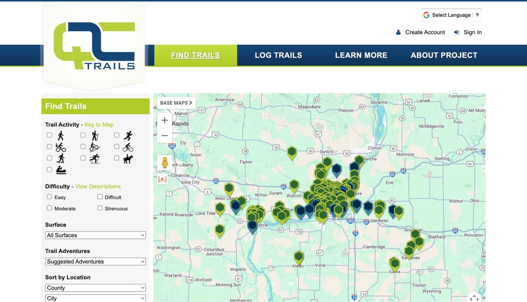Zoom out of the map

tap(164, 136)
